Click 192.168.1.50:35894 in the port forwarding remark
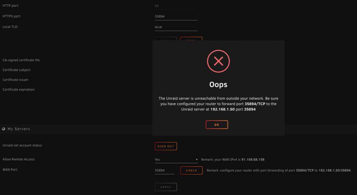The height and width of the screenshot is (195, 357). pos(335,170)
